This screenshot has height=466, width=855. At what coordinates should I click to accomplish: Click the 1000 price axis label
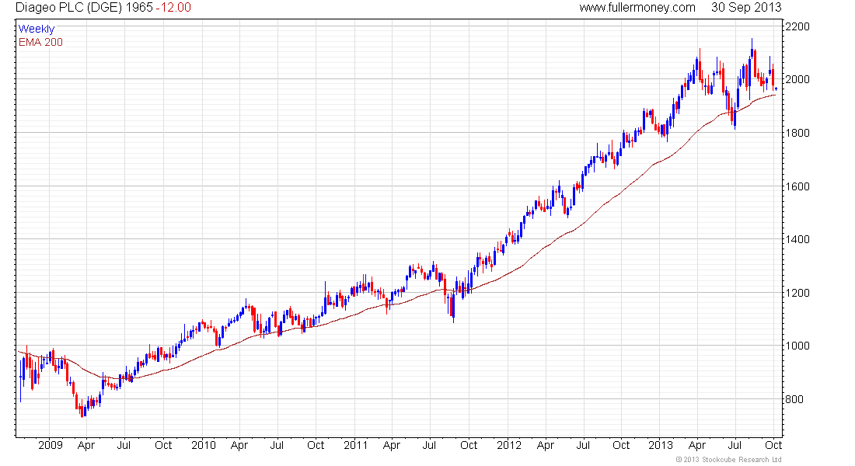797,346
